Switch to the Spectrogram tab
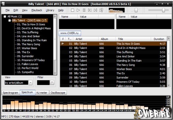This screenshot has width=173, height=120. pos(11,93)
